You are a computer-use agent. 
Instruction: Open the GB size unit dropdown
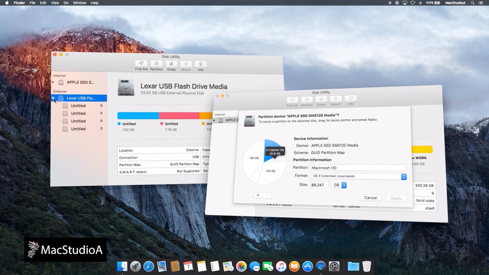pos(339,185)
